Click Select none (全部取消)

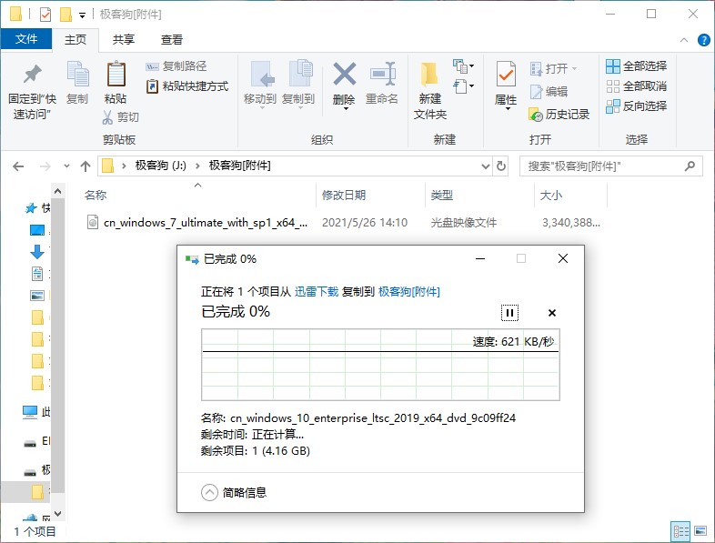637,86
